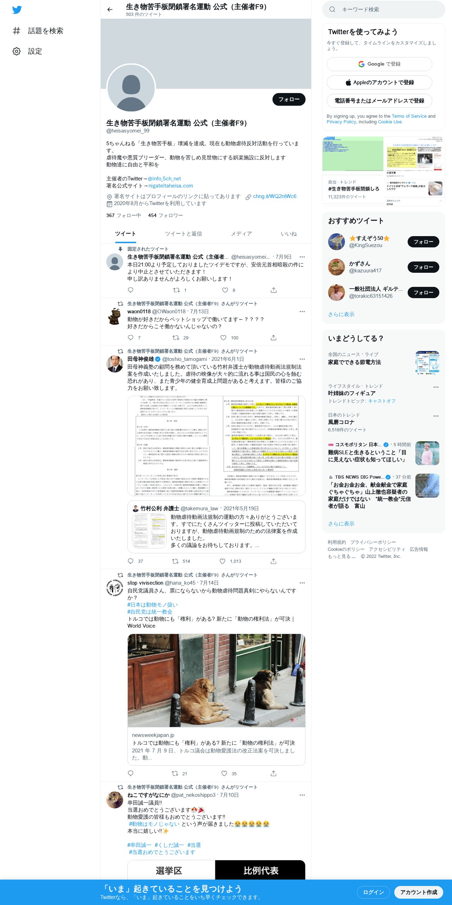Go back with the arrow icon
The image size is (452, 905).
click(110, 10)
